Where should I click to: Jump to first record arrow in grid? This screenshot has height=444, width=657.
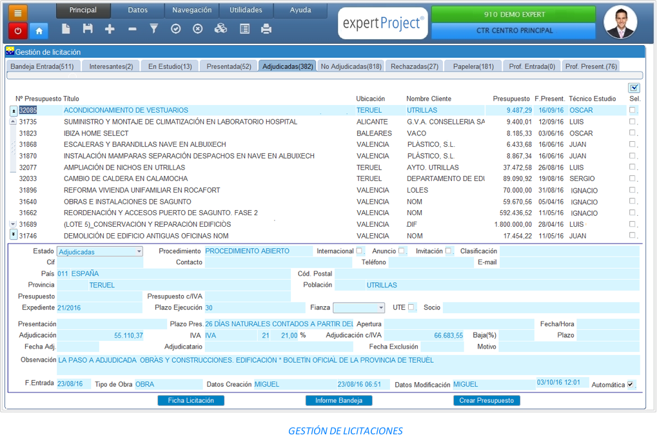click(14, 111)
